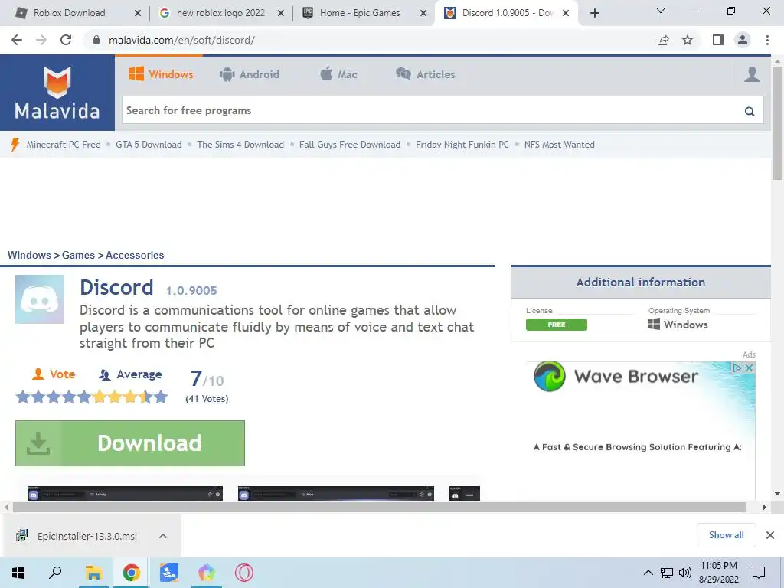Click the Accessories breadcrumb link
The width and height of the screenshot is (784, 588).
[x=135, y=255]
